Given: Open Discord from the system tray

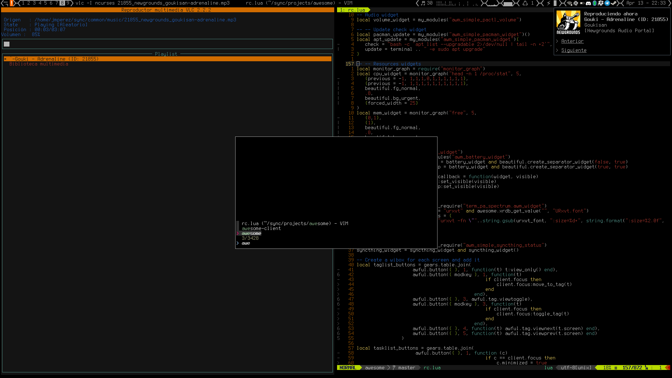Looking at the screenshot, I should (x=588, y=3).
